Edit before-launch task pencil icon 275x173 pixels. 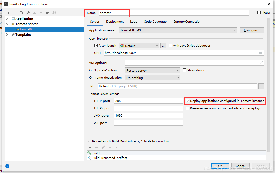(103, 147)
